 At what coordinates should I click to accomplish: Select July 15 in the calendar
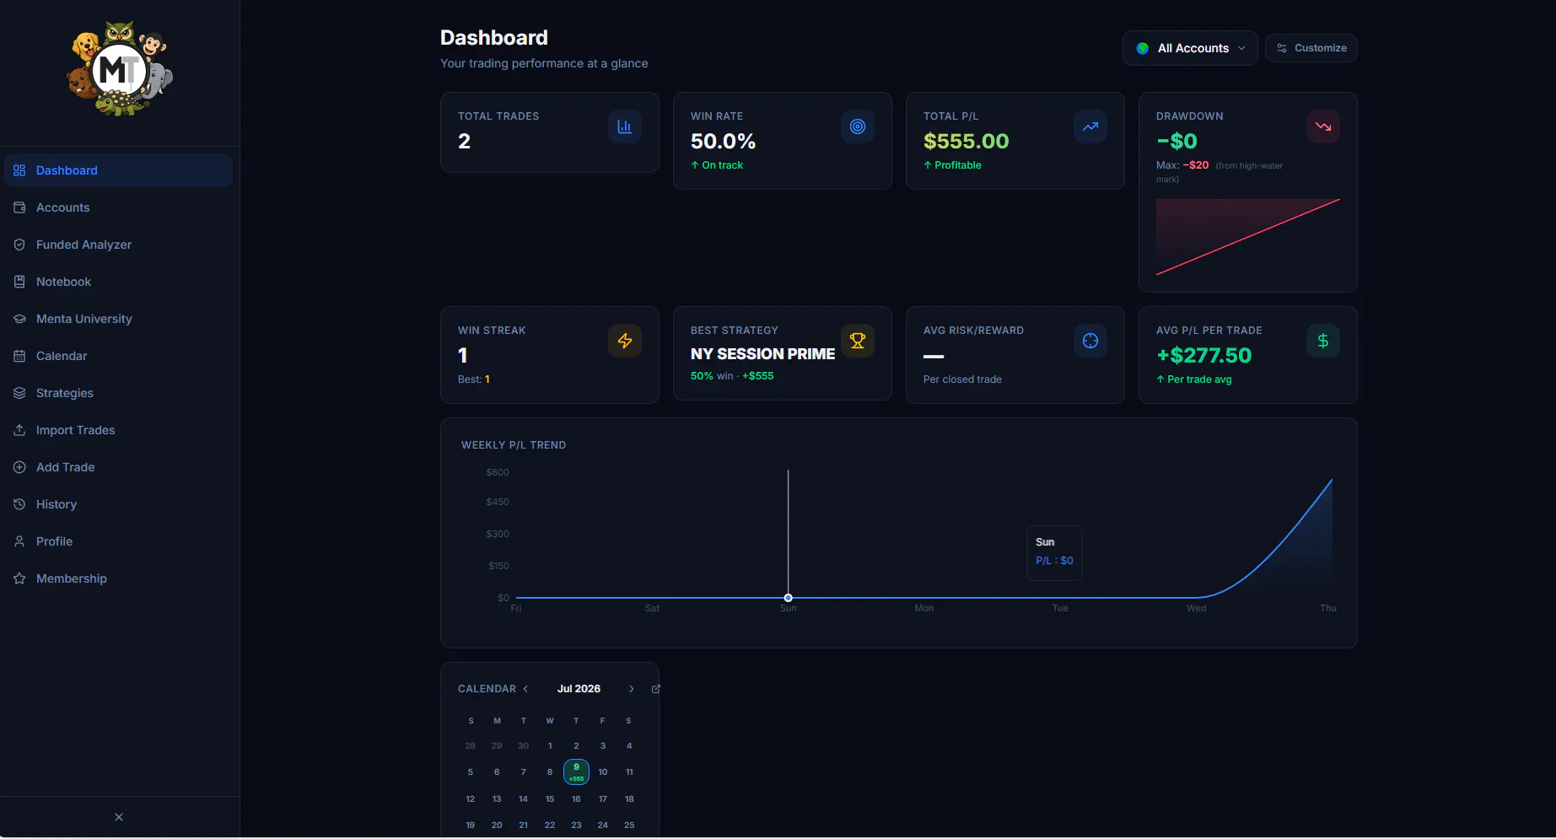coord(550,799)
